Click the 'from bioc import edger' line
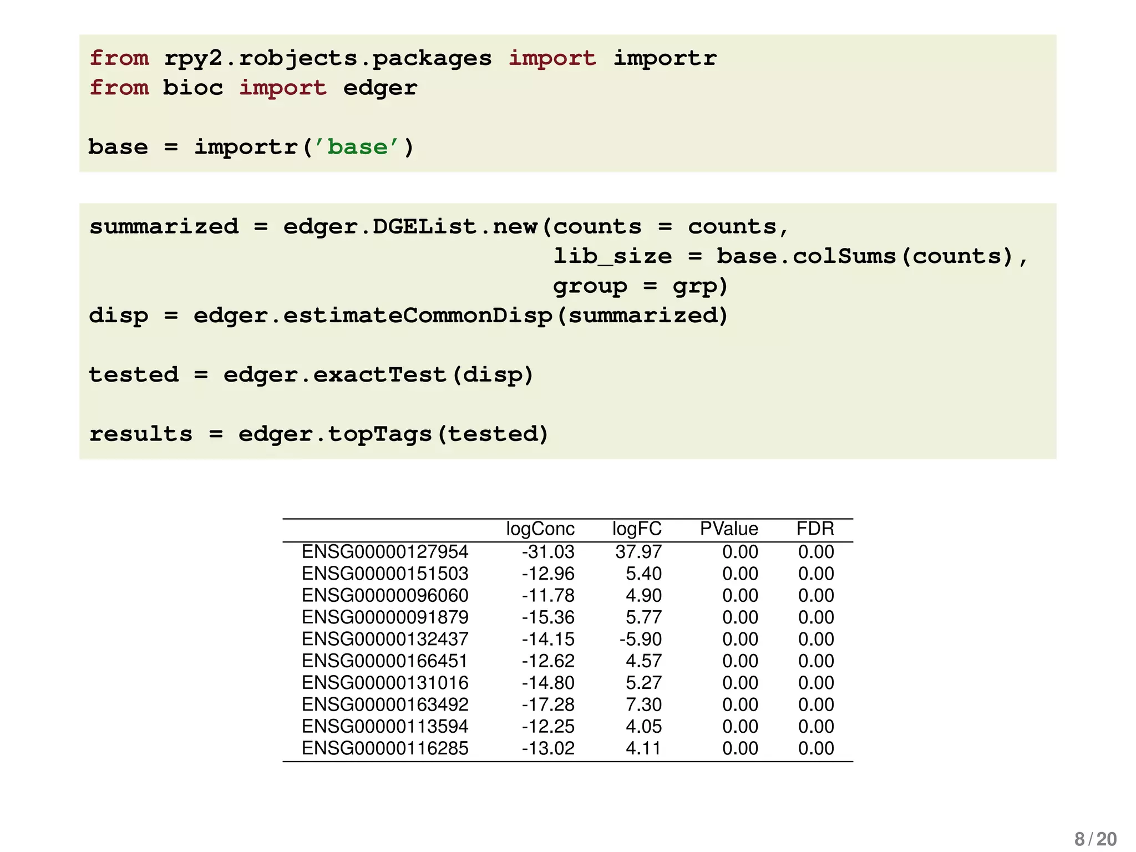Screen dimensions: 1136x852 (x=253, y=88)
